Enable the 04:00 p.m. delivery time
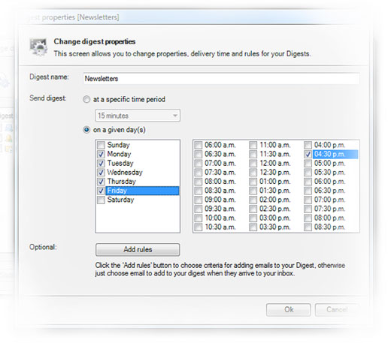This screenshot has height=343, width=388. pos(308,145)
